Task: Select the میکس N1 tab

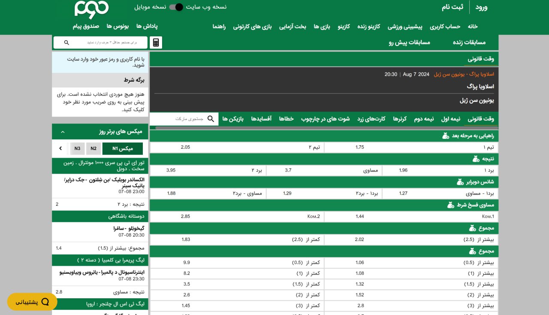Action: click(x=123, y=148)
